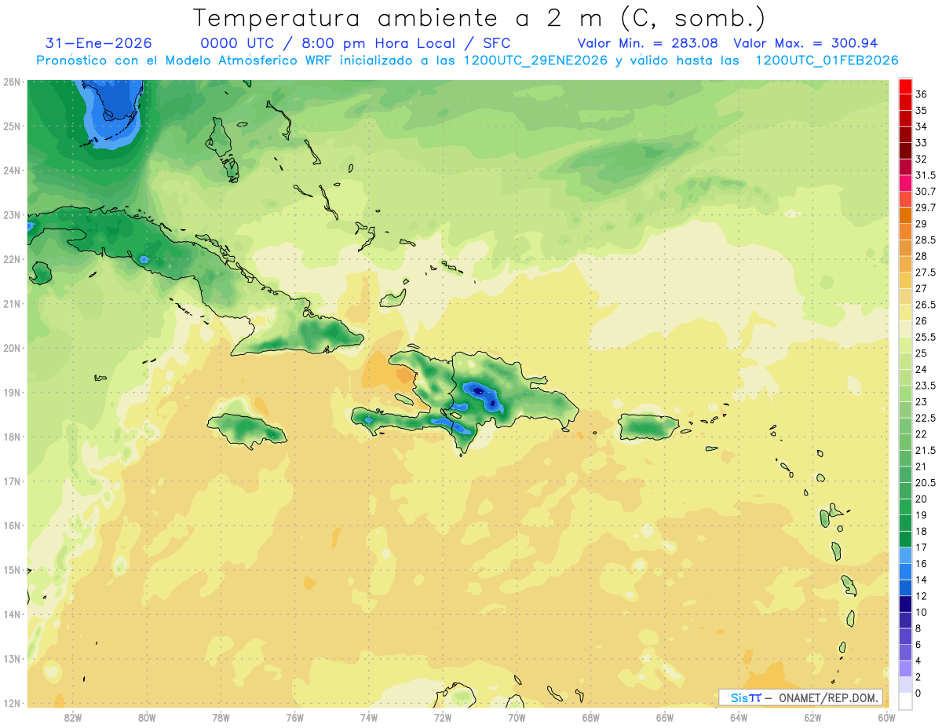Click the legend value 27.5 on the color bar
The width and height of the screenshot is (942, 728).
[926, 273]
